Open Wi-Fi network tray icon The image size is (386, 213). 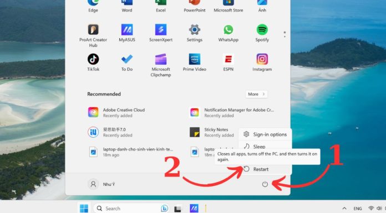coord(371,209)
